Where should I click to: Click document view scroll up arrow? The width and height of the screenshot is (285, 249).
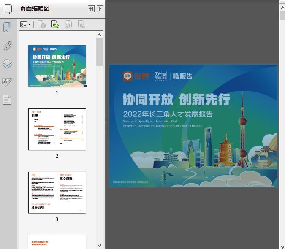(282, 8)
